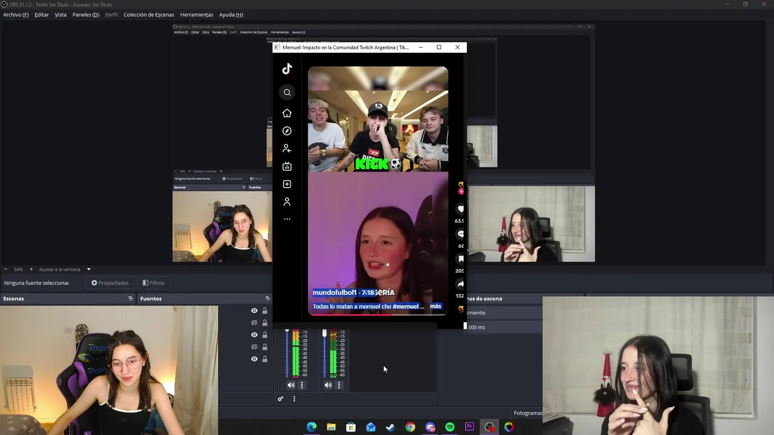Hide the third source using its eye
The height and width of the screenshot is (435, 774).
(x=255, y=335)
